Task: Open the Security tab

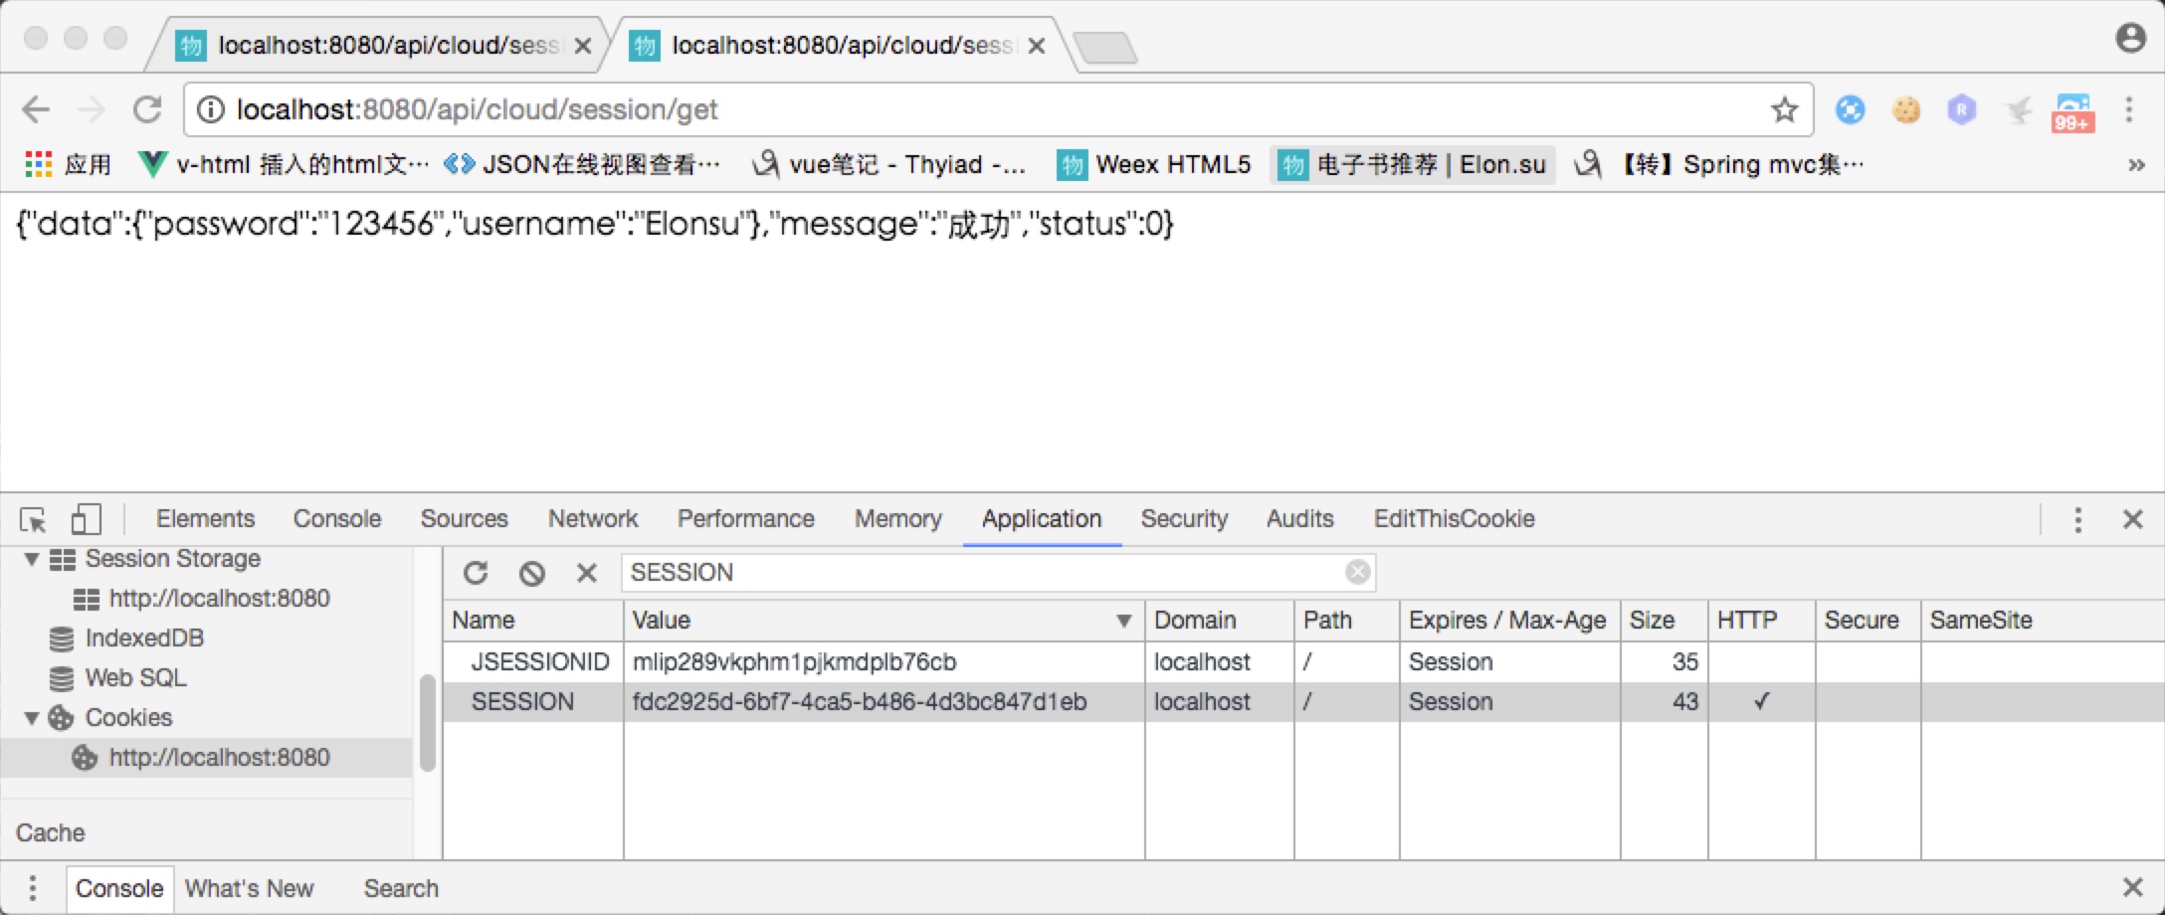Action: 1184,519
